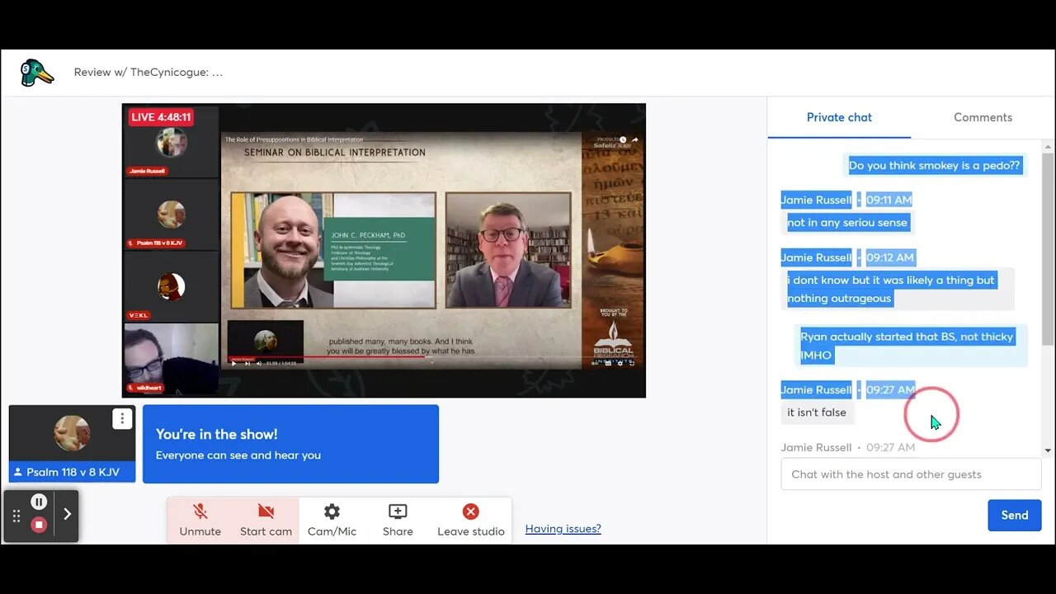The width and height of the screenshot is (1056, 594).
Task: Click the chat scrollbar thumb
Action: click(1048, 247)
